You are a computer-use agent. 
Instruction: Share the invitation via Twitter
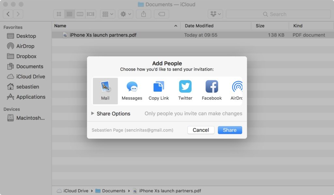185,91
